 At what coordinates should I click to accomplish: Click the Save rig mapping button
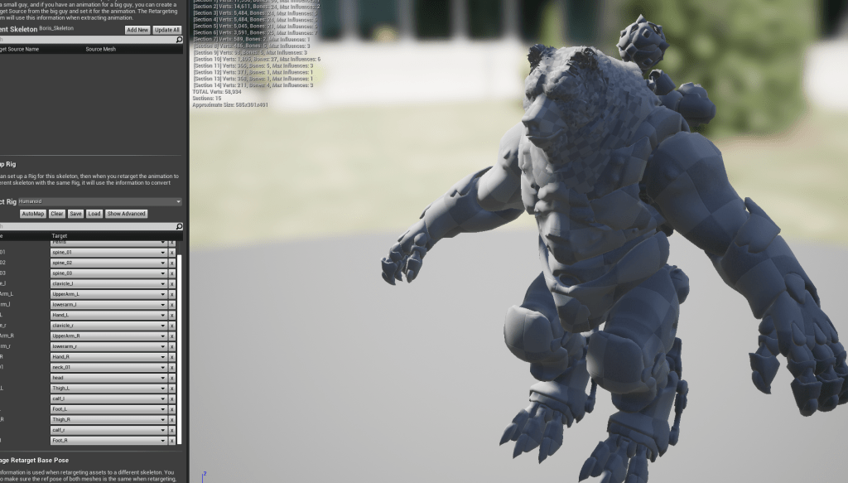point(75,214)
